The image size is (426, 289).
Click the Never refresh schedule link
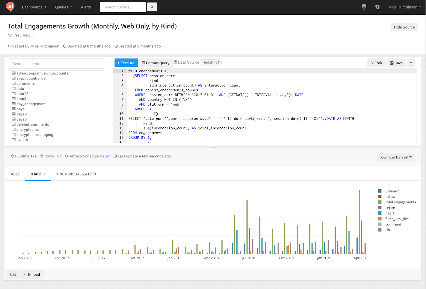[x=105, y=156]
